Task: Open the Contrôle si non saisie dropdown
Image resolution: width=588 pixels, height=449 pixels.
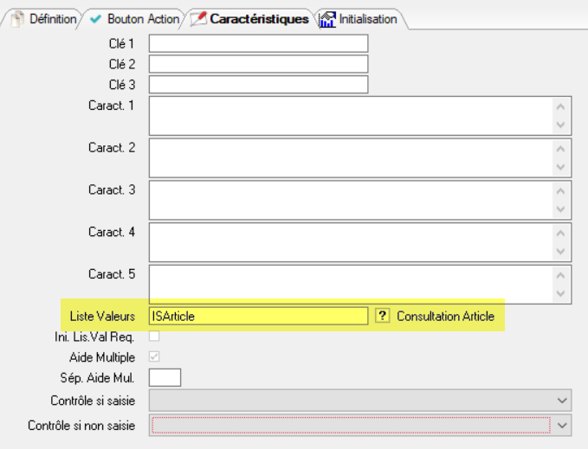Action: click(563, 425)
